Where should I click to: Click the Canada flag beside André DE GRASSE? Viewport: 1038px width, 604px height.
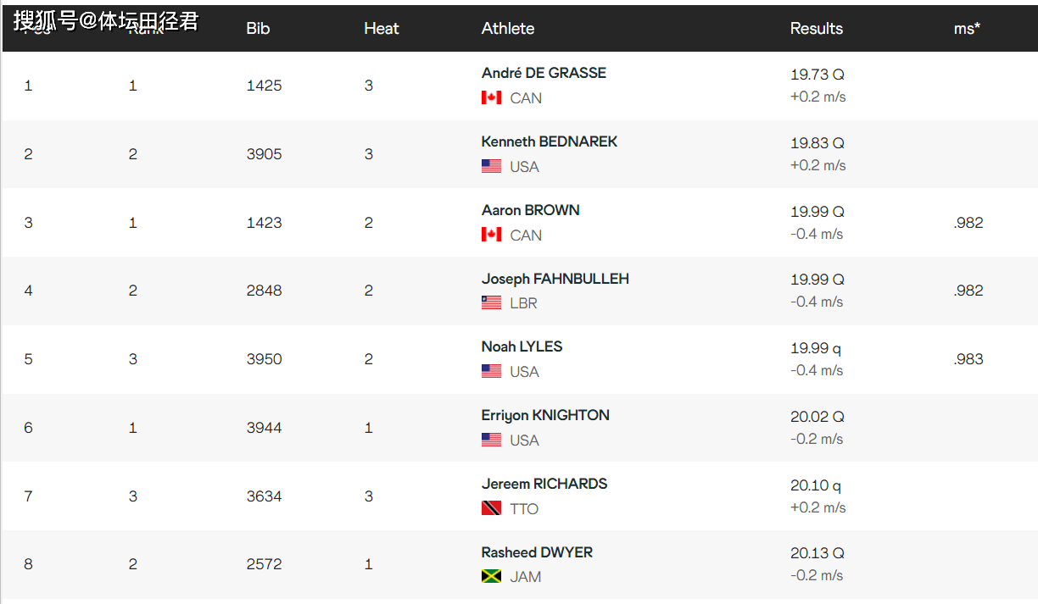tap(491, 97)
